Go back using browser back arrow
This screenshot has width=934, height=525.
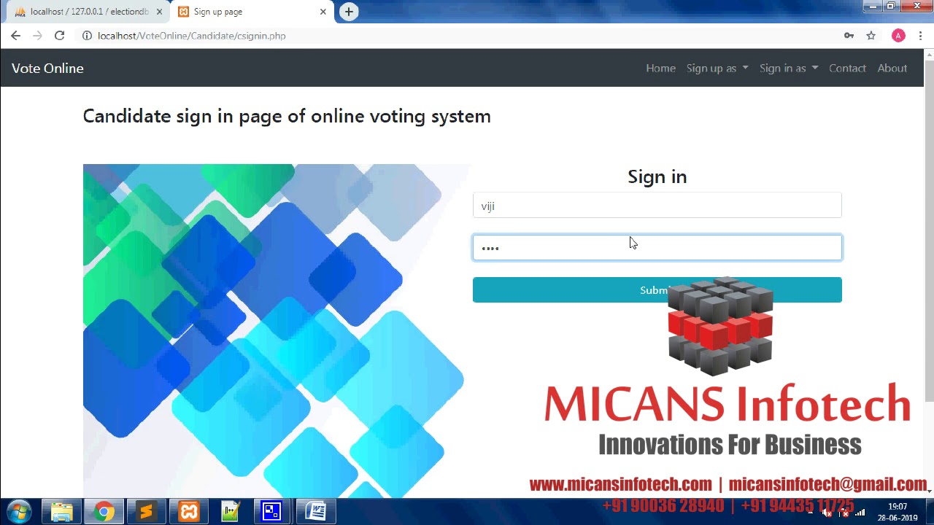15,36
